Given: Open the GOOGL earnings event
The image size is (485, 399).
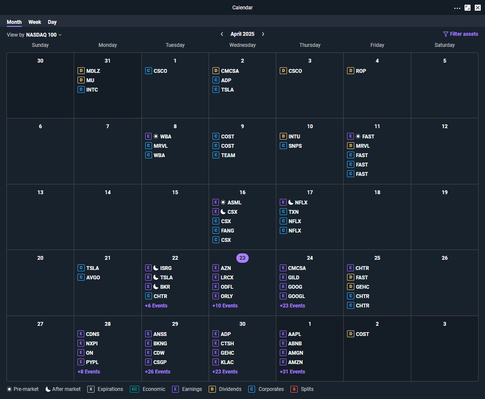Looking at the screenshot, I should point(296,296).
